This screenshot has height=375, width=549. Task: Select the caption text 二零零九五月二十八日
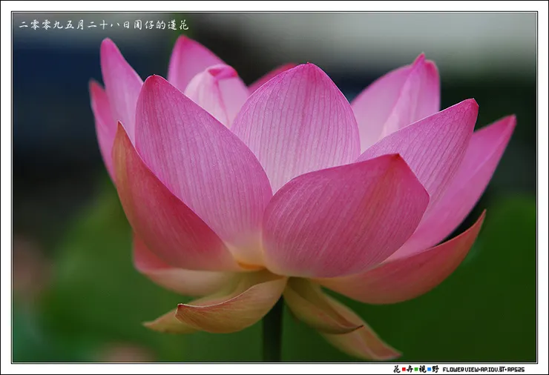(75, 25)
